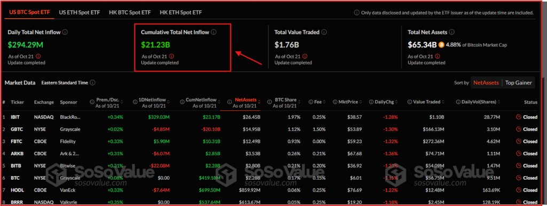Click info icon beside Daily Total Net Inflow
This screenshot has height=206, width=547.
(x=65, y=32)
